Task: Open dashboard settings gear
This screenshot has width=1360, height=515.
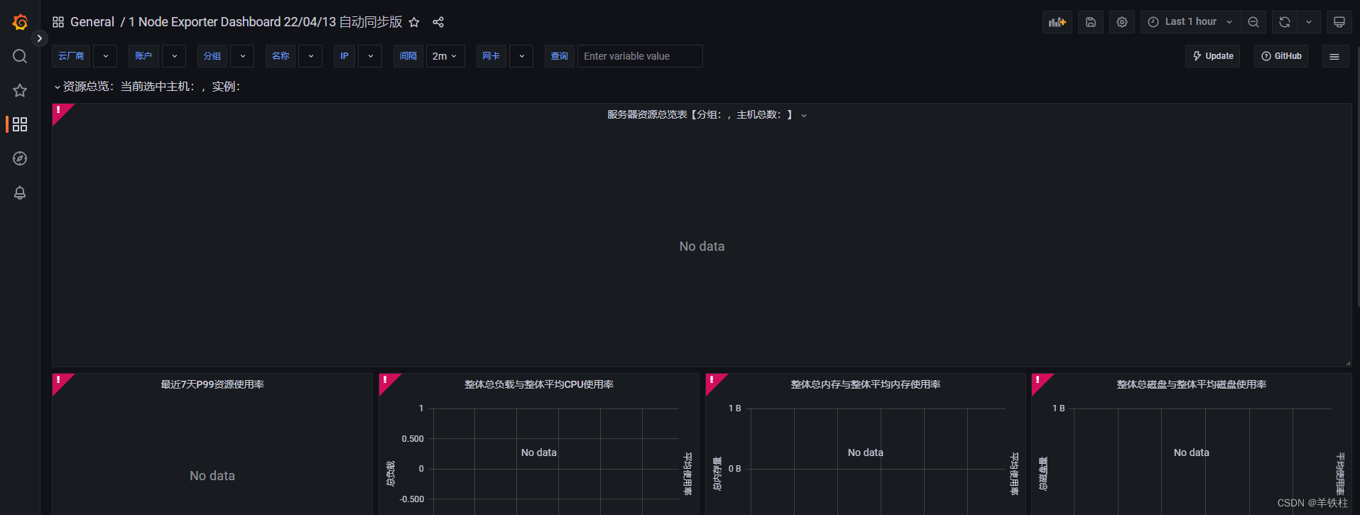Action: pyautogui.click(x=1122, y=22)
